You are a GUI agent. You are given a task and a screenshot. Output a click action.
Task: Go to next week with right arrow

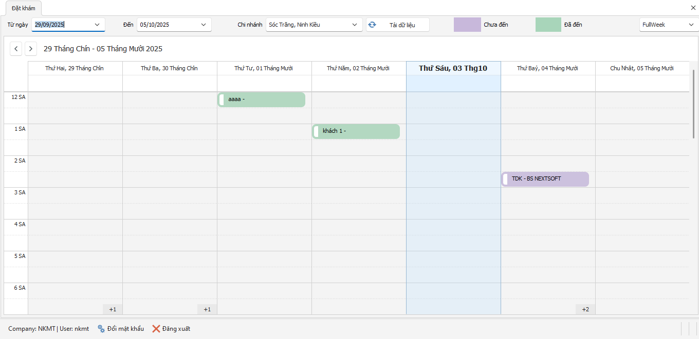31,49
